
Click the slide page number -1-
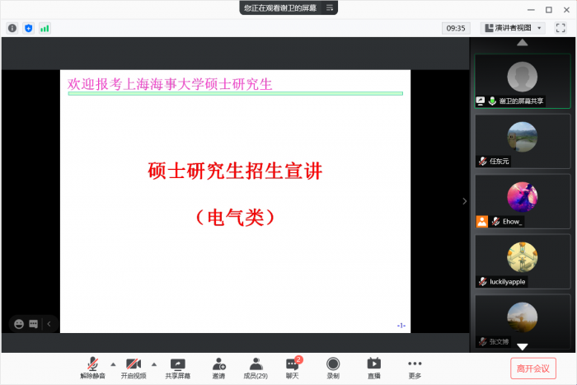pos(401,326)
